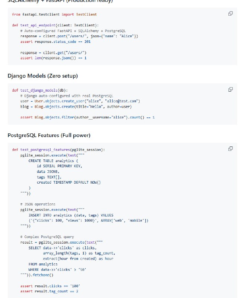The height and width of the screenshot is (298, 244).
Task: Click the 'created TIMESTAMP DEFAULT NOW()' line
Action: 69,183
